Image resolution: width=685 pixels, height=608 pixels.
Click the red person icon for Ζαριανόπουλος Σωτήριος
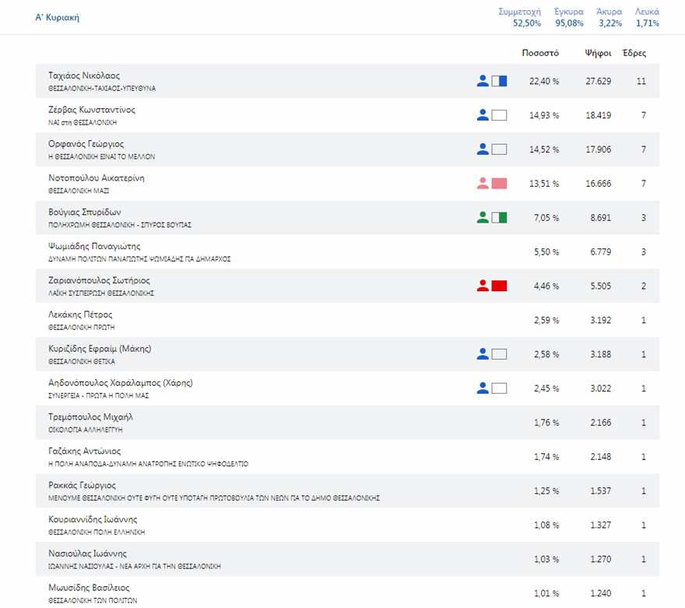[483, 286]
